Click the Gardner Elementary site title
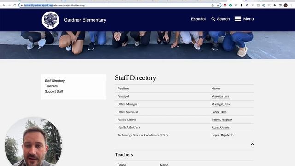This screenshot has height=166, width=295. [x=85, y=20]
